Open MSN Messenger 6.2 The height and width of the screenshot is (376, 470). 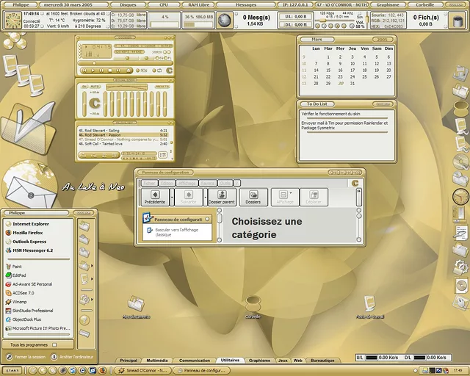[x=33, y=250]
